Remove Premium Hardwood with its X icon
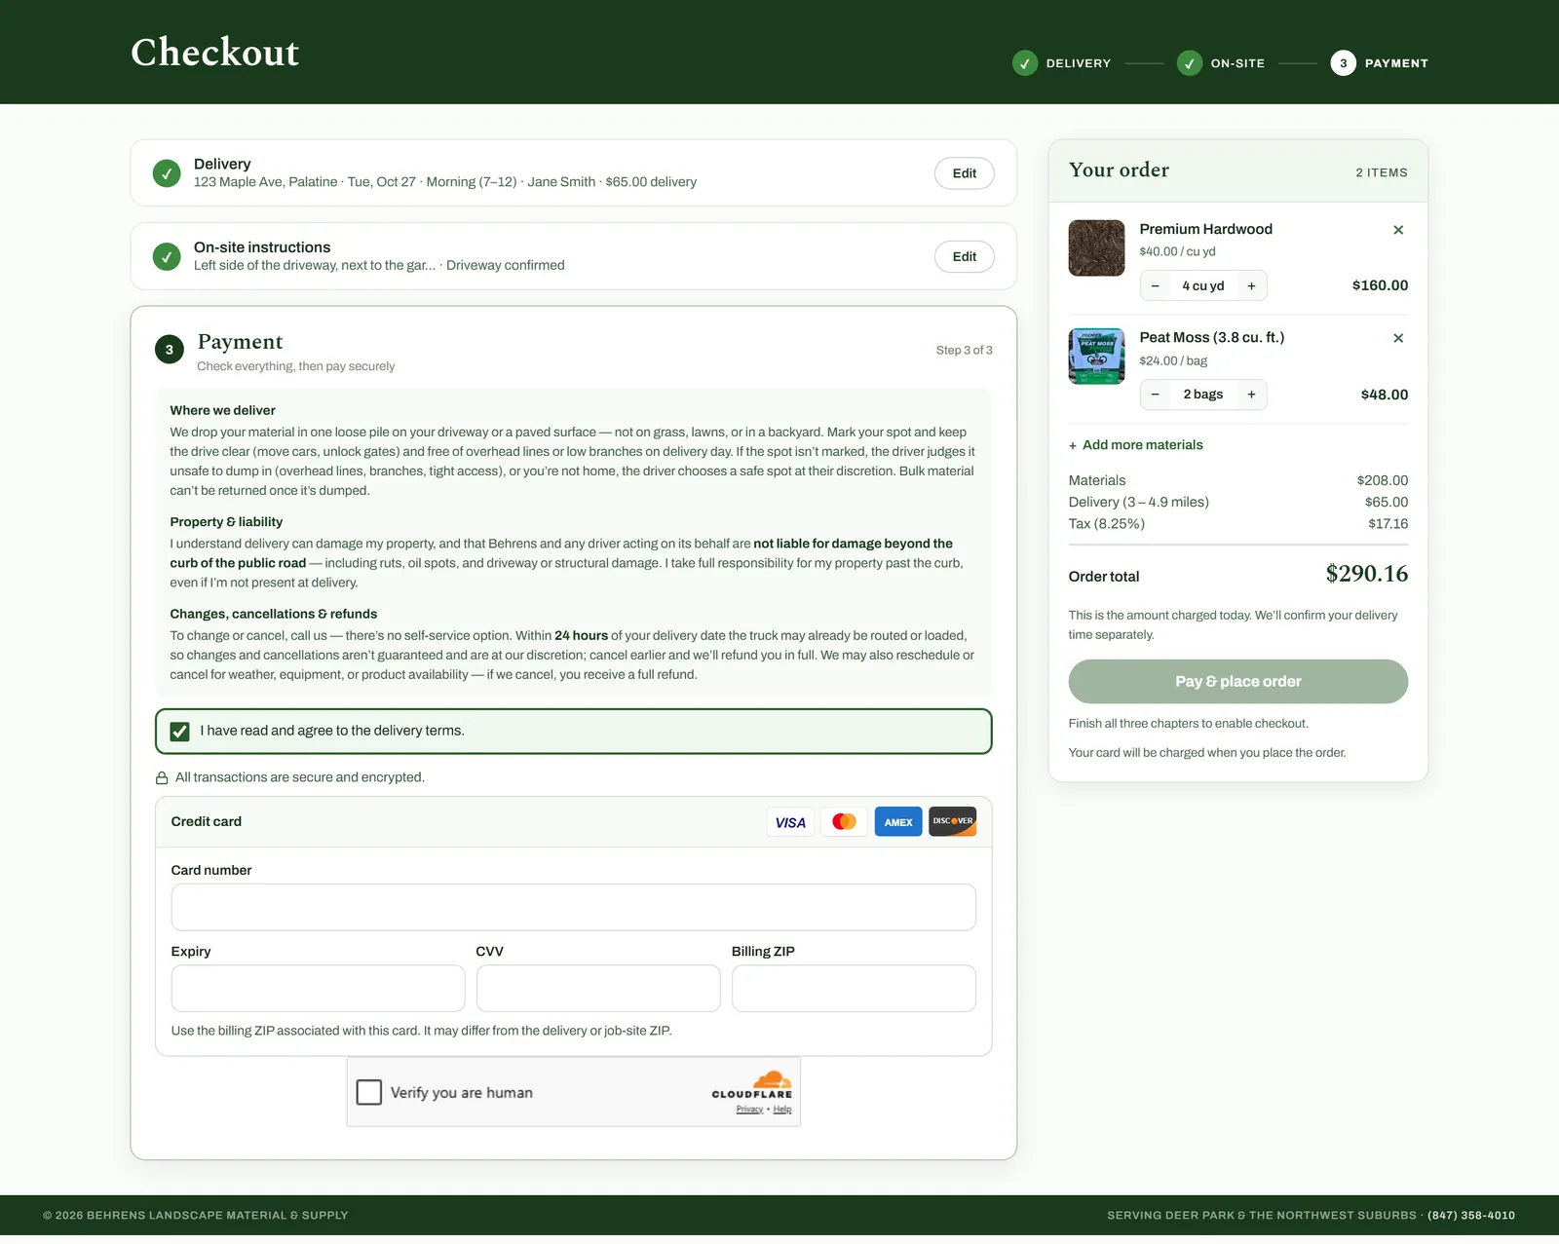The image size is (1559, 1244). tap(1398, 230)
